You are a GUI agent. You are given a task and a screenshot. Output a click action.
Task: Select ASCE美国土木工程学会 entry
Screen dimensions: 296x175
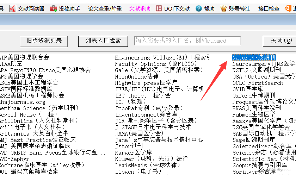pos(29,83)
